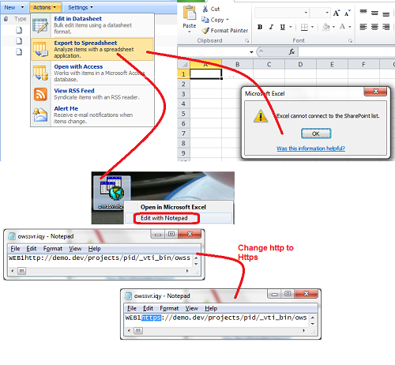The width and height of the screenshot is (395, 365).
Task: Close the Microsoft Excel error dialog
Action: pos(375,92)
